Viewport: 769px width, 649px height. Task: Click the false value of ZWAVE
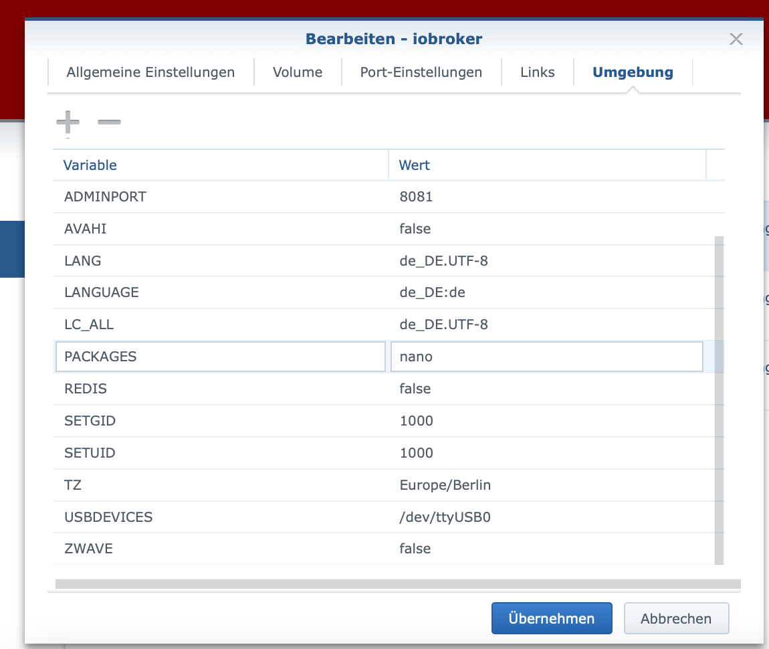click(x=547, y=549)
